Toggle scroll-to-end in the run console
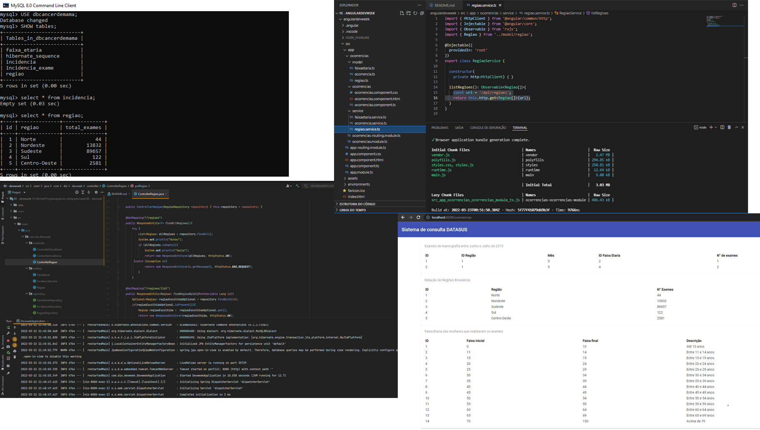 (15, 345)
